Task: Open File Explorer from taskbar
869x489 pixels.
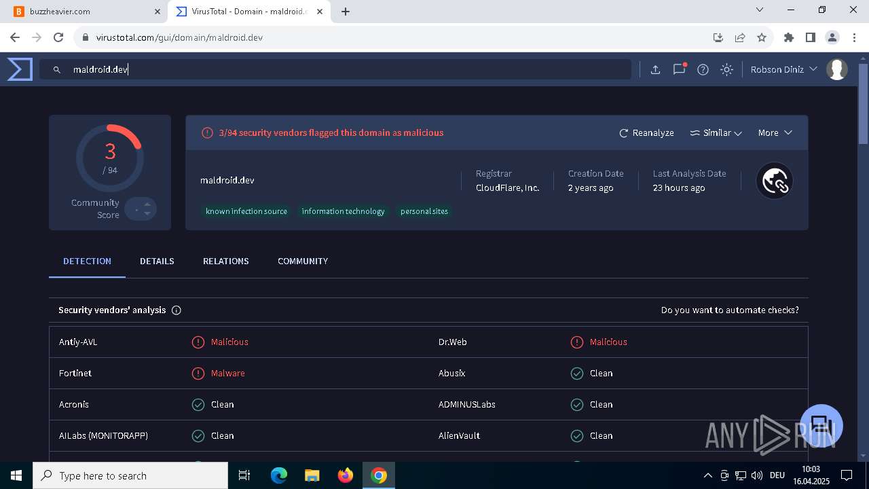Action: 312,475
